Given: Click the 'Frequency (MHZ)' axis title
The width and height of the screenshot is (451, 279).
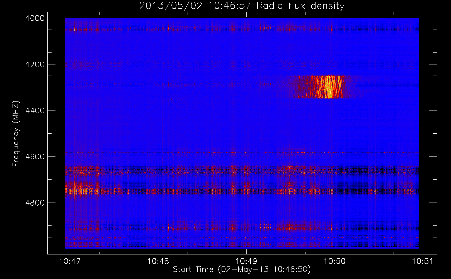Looking at the screenshot, I should click(x=16, y=134).
